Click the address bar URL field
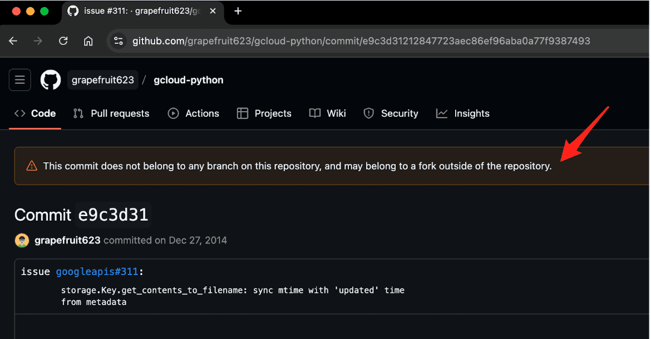The width and height of the screenshot is (651, 339). point(362,41)
